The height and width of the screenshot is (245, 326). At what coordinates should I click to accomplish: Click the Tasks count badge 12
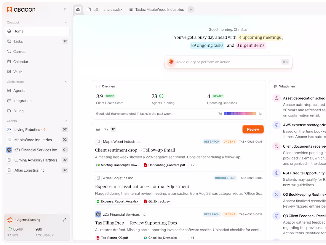pyautogui.click(x=65, y=41)
